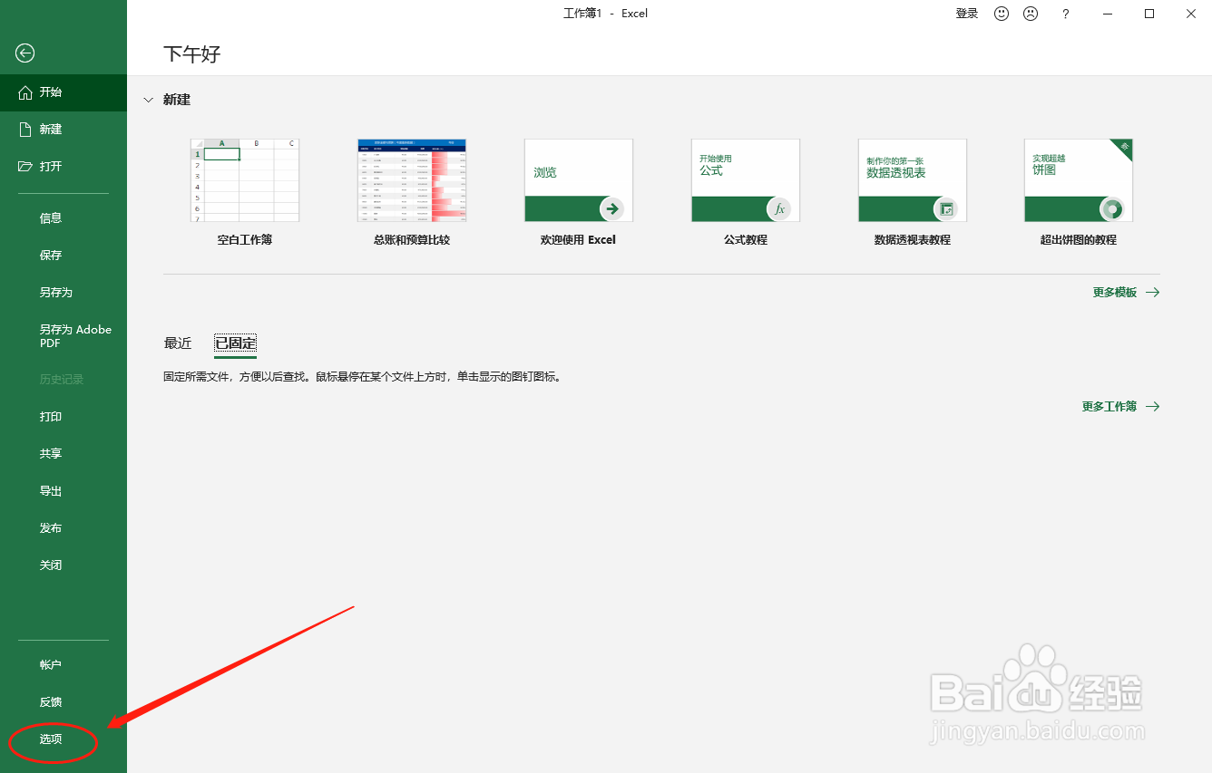Open help with the question mark icon
Image resolution: width=1212 pixels, height=773 pixels.
point(1066,14)
